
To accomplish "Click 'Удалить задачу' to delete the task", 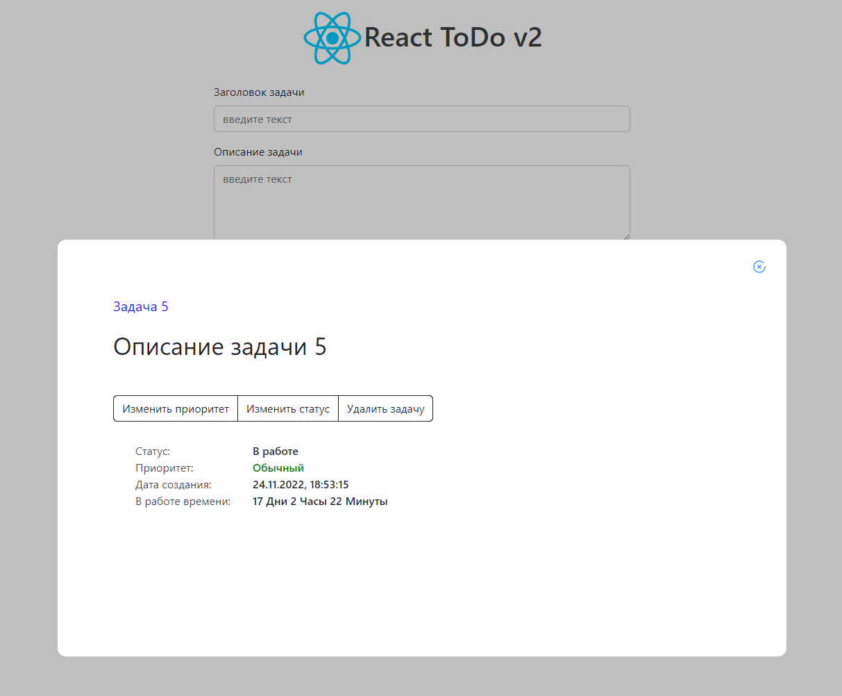I will click(385, 408).
